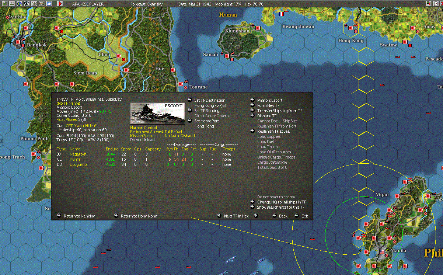The height and width of the screenshot is (275, 443).
Task: Open the ships list toolbar icon
Action: click(x=12, y=4)
